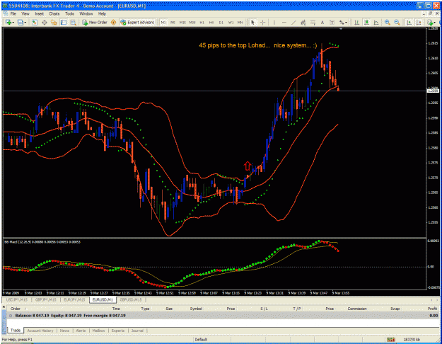Open the Mailbox tab
This screenshot has height=344, width=442.
99,331
